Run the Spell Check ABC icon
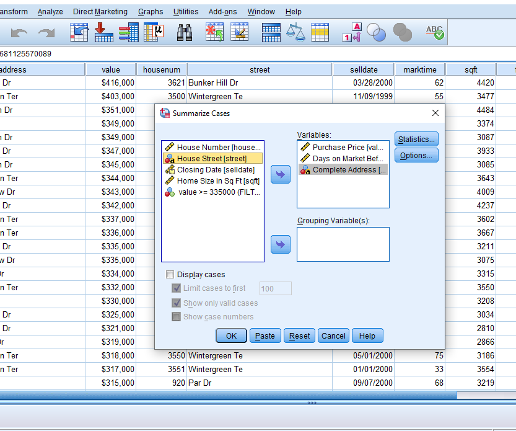Viewport: 516px width, 431px height. 435,33
